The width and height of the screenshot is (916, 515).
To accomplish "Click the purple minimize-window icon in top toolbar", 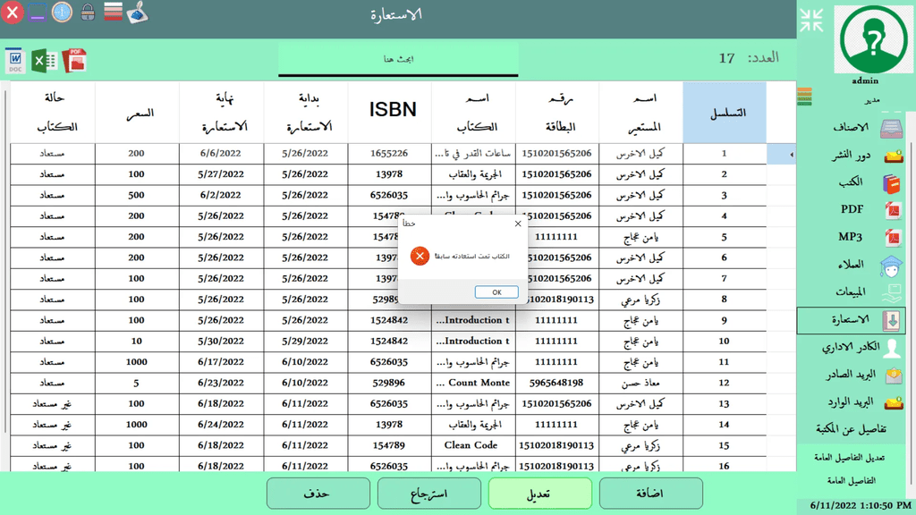I will pos(37,12).
